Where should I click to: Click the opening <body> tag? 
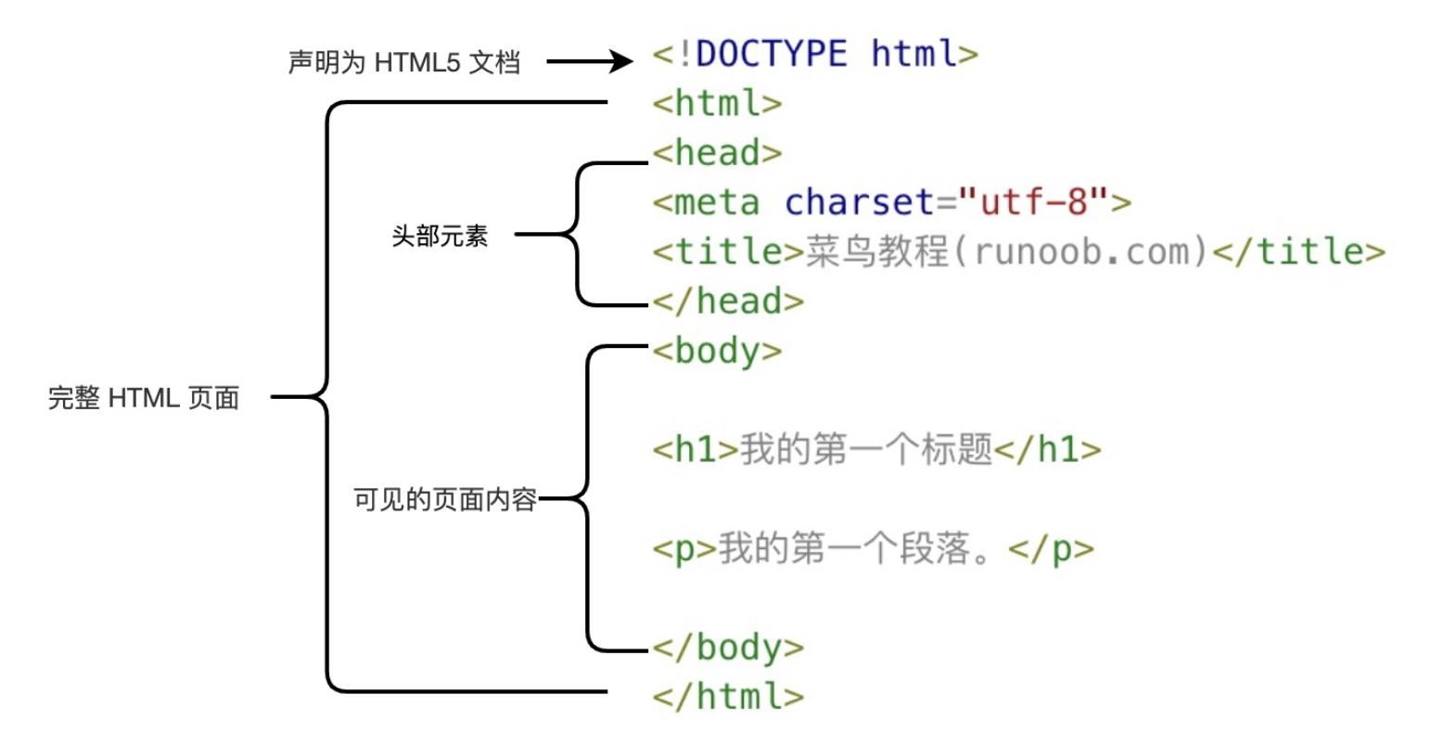click(717, 351)
